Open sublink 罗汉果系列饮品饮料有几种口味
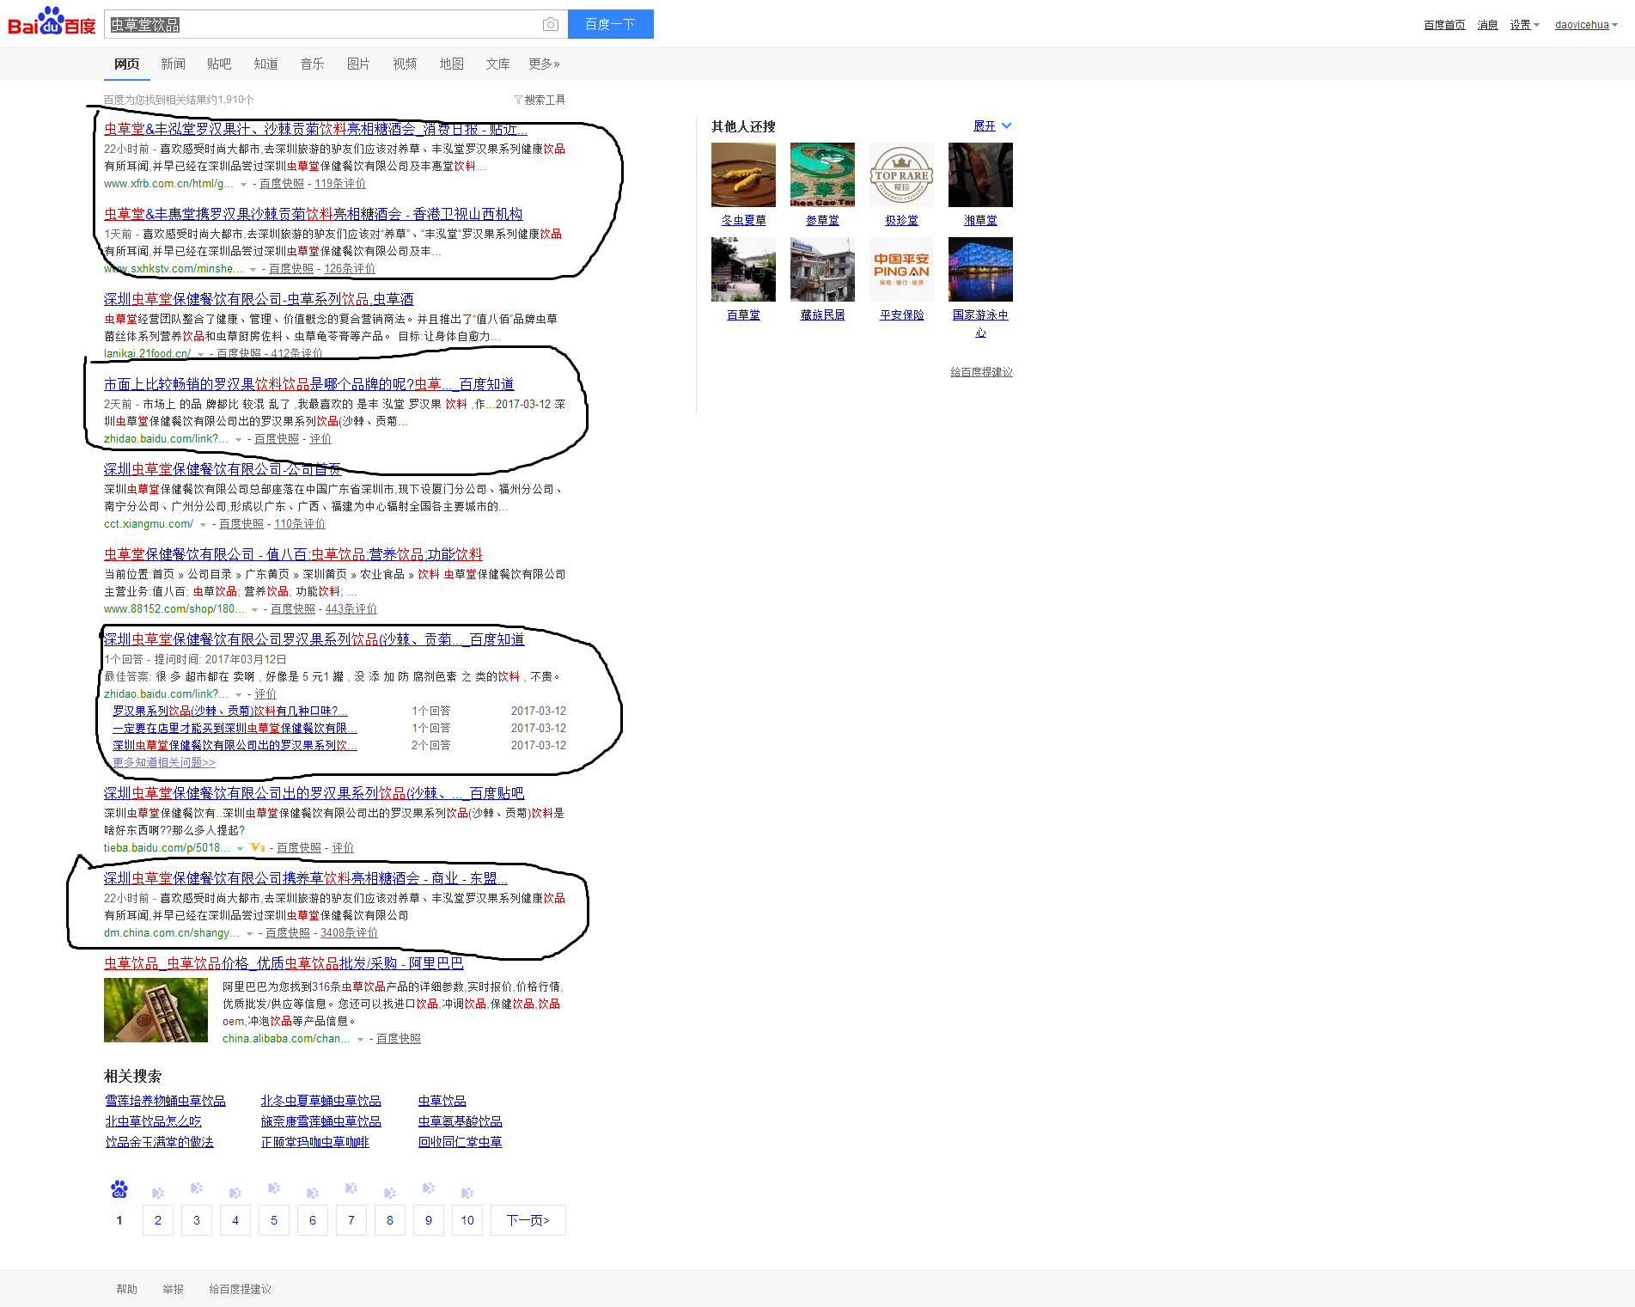Screen dimensions: 1635x1307 tap(230, 712)
